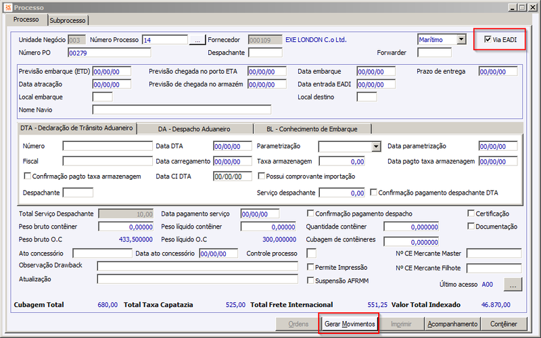Open the Acompanhamento button
This screenshot has height=338, width=541.
452,324
